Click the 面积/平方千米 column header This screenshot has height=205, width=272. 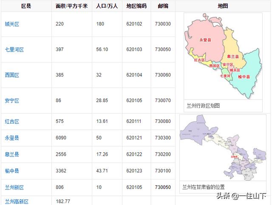(72, 6)
